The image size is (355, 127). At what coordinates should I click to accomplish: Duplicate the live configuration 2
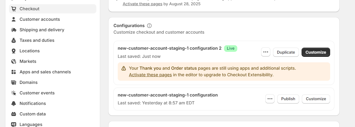(286, 52)
